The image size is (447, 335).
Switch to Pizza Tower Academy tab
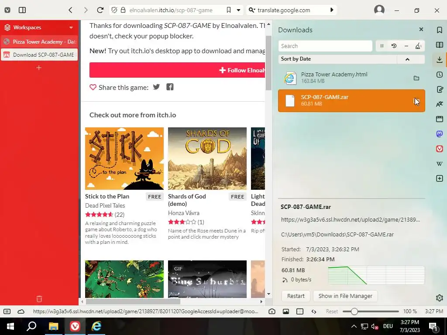(40, 41)
